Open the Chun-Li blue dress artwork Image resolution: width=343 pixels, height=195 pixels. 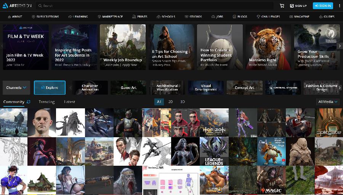pyautogui.click(x=14, y=180)
